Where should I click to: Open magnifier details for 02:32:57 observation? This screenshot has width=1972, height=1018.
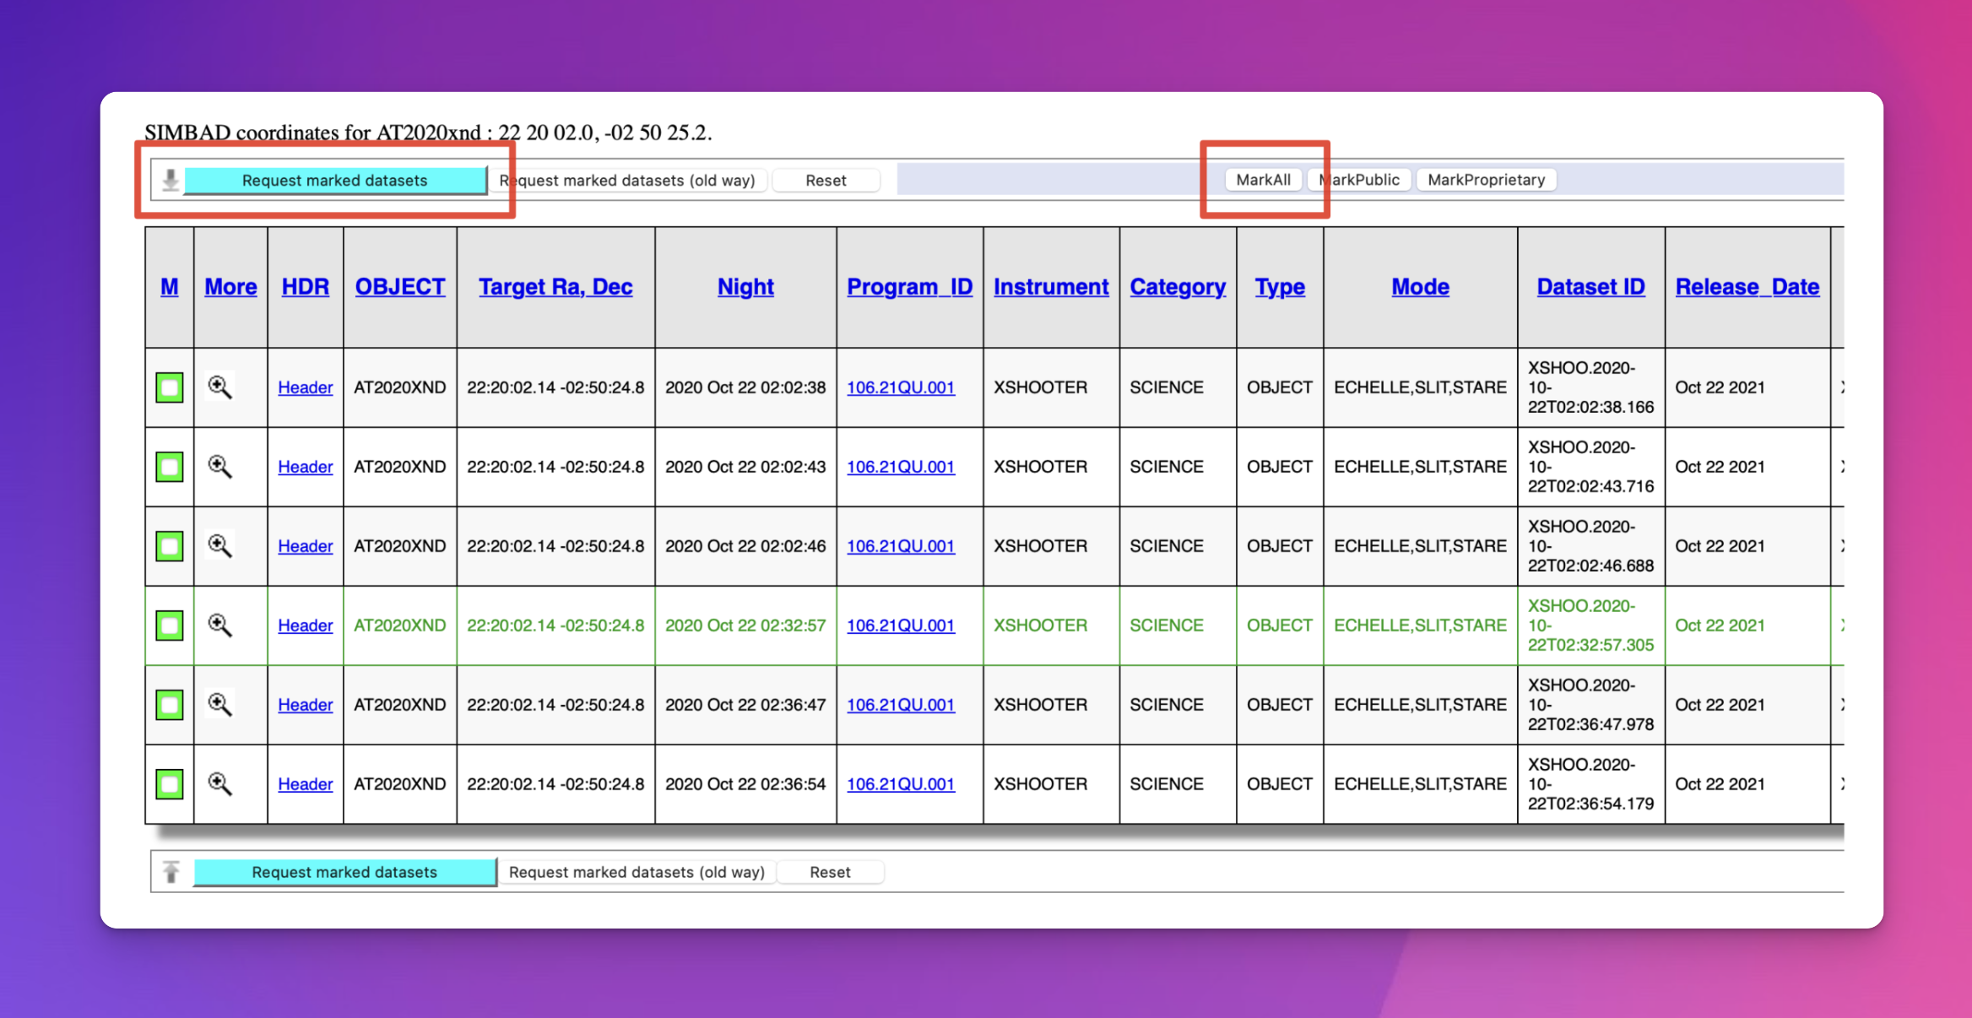point(220,625)
